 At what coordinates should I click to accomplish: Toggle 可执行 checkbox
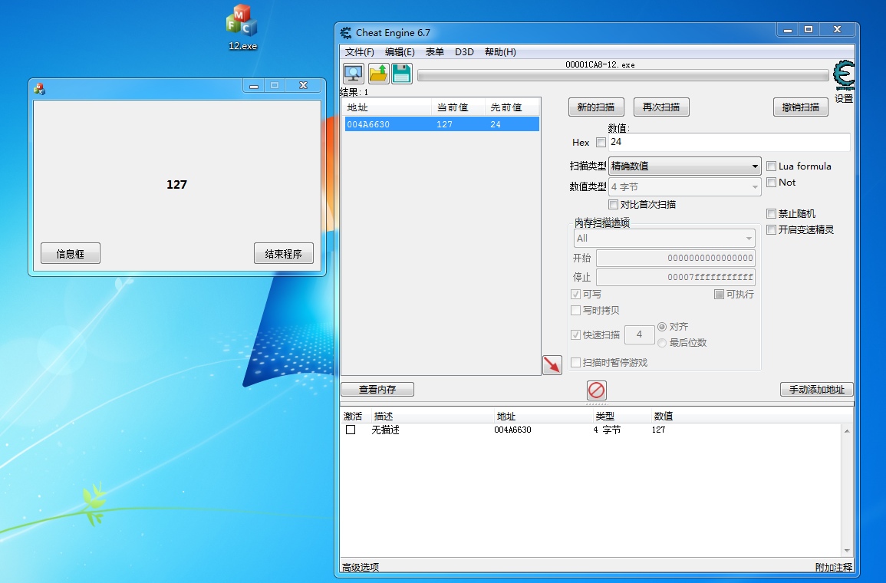[x=720, y=294]
